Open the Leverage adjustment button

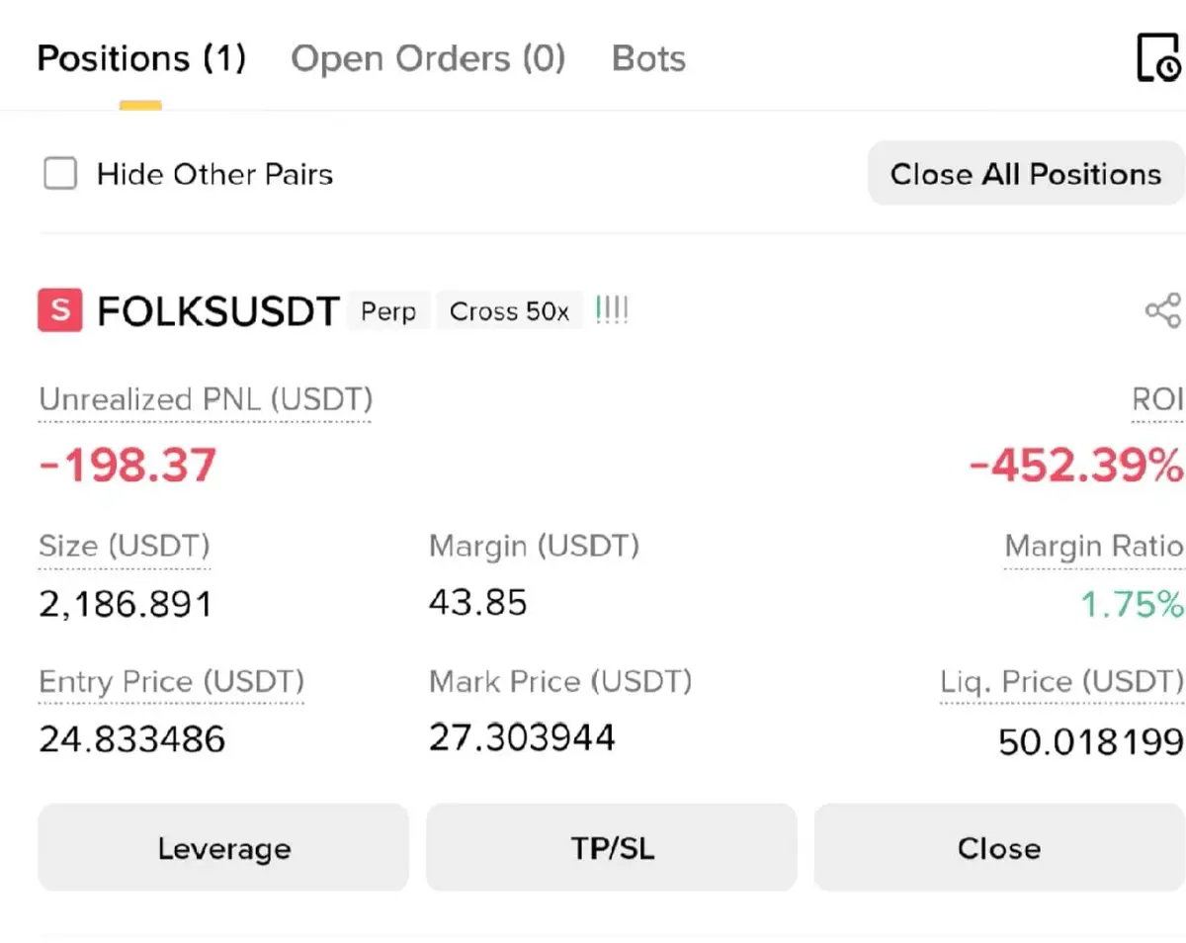click(x=223, y=848)
